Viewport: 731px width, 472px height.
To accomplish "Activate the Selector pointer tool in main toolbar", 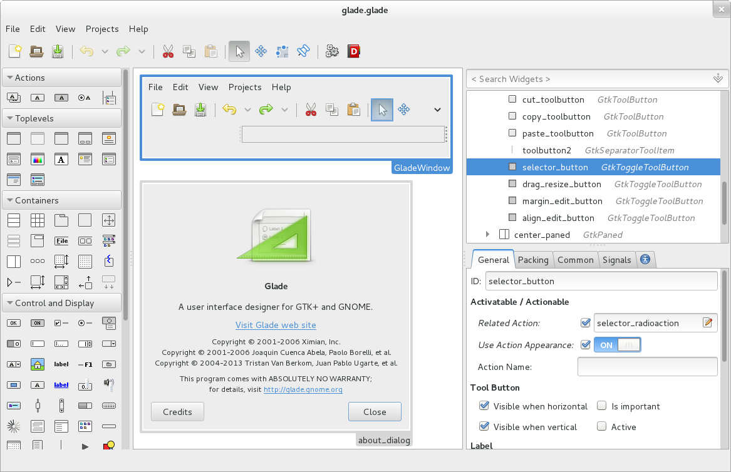I will pos(239,51).
